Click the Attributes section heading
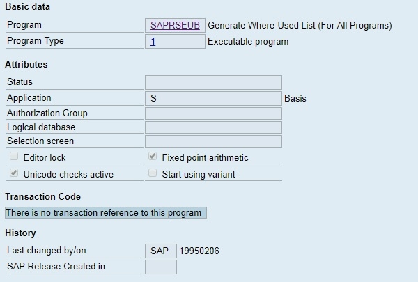Viewport: 418px width, 282px height. click(26, 64)
